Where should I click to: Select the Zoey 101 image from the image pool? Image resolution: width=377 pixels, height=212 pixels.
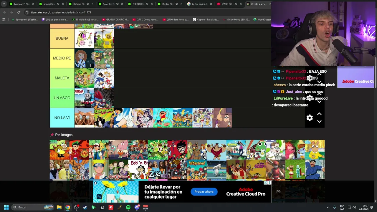click(158, 169)
